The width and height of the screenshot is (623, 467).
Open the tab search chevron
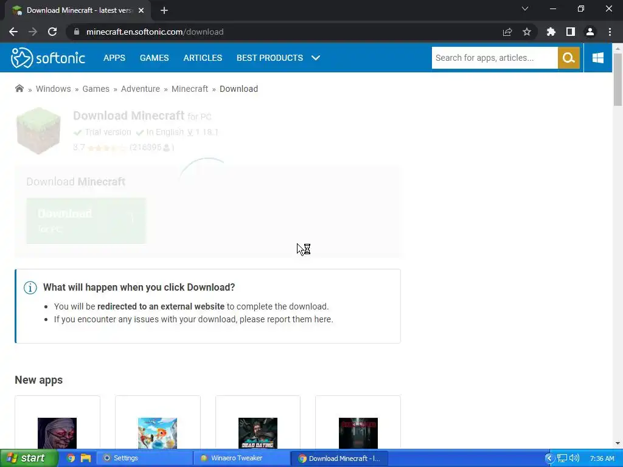525,9
